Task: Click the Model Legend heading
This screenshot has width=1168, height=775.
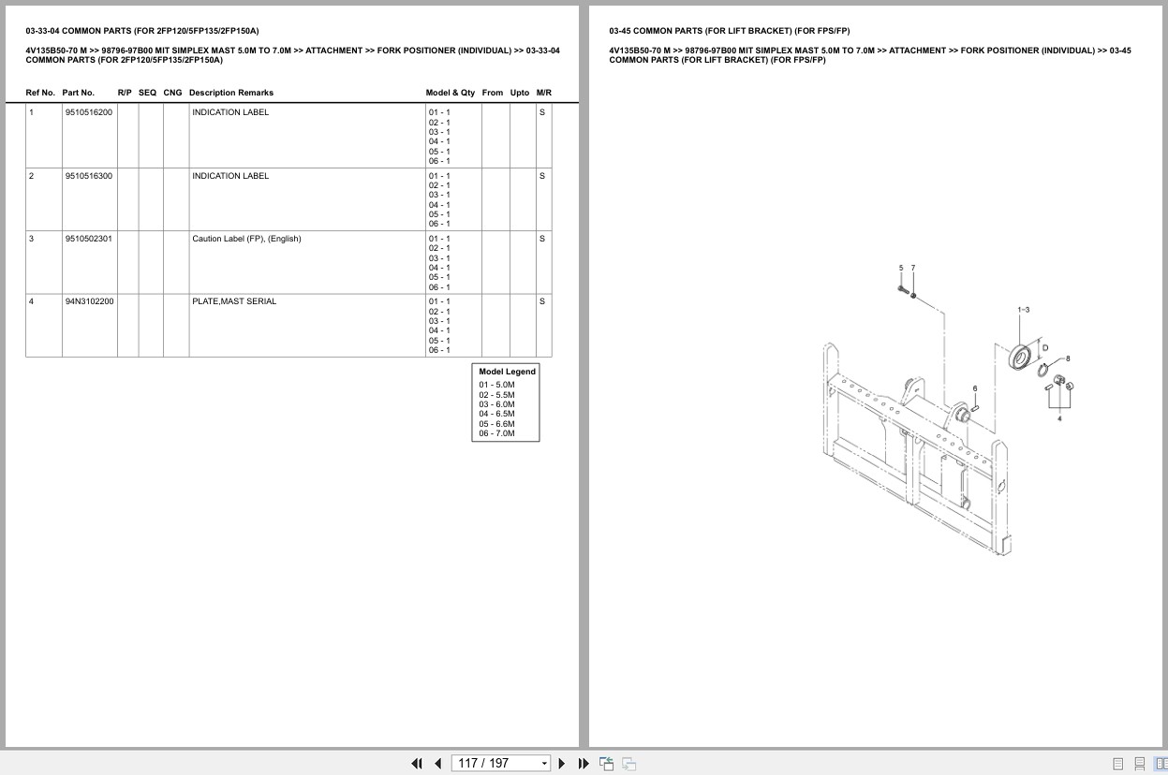Action: tap(507, 372)
